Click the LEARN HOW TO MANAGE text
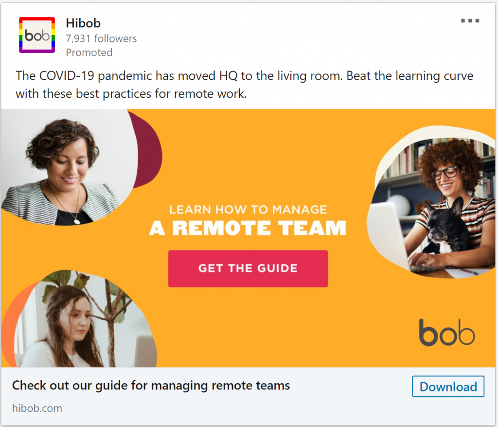This screenshot has height=427, width=498. point(248,210)
